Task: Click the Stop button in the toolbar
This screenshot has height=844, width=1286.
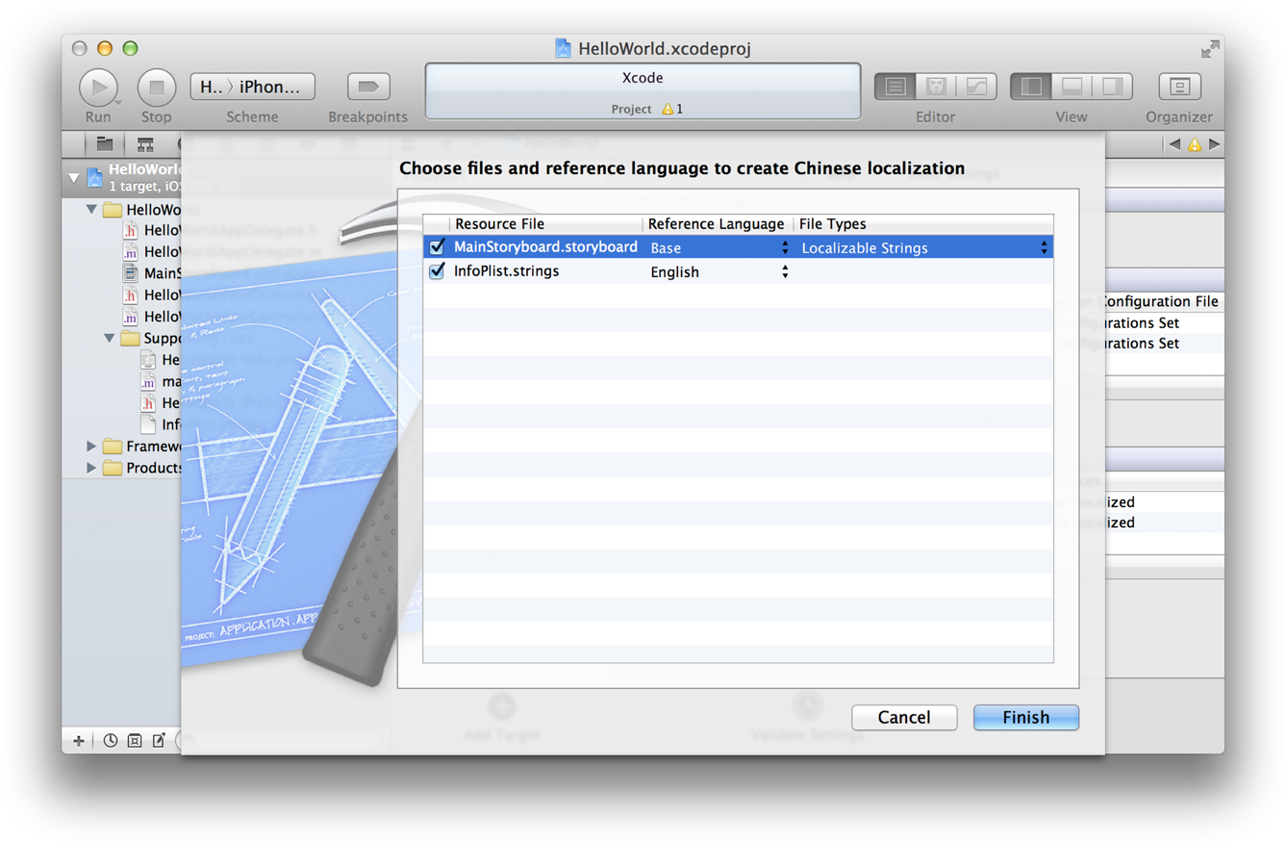Action: tap(156, 86)
